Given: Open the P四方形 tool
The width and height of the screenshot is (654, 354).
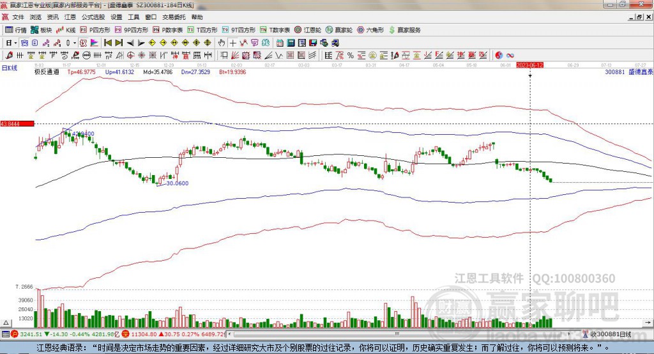Looking at the screenshot, I should [95, 30].
